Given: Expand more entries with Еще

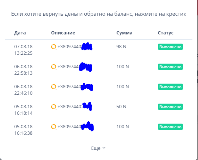Looking at the screenshot, I should pos(96,148).
